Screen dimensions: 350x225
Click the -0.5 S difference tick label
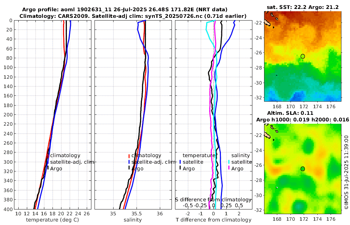[x=188, y=205]
